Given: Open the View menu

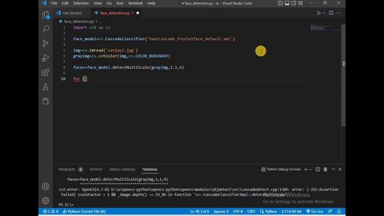Looking at the screenshot, I should (97, 3).
